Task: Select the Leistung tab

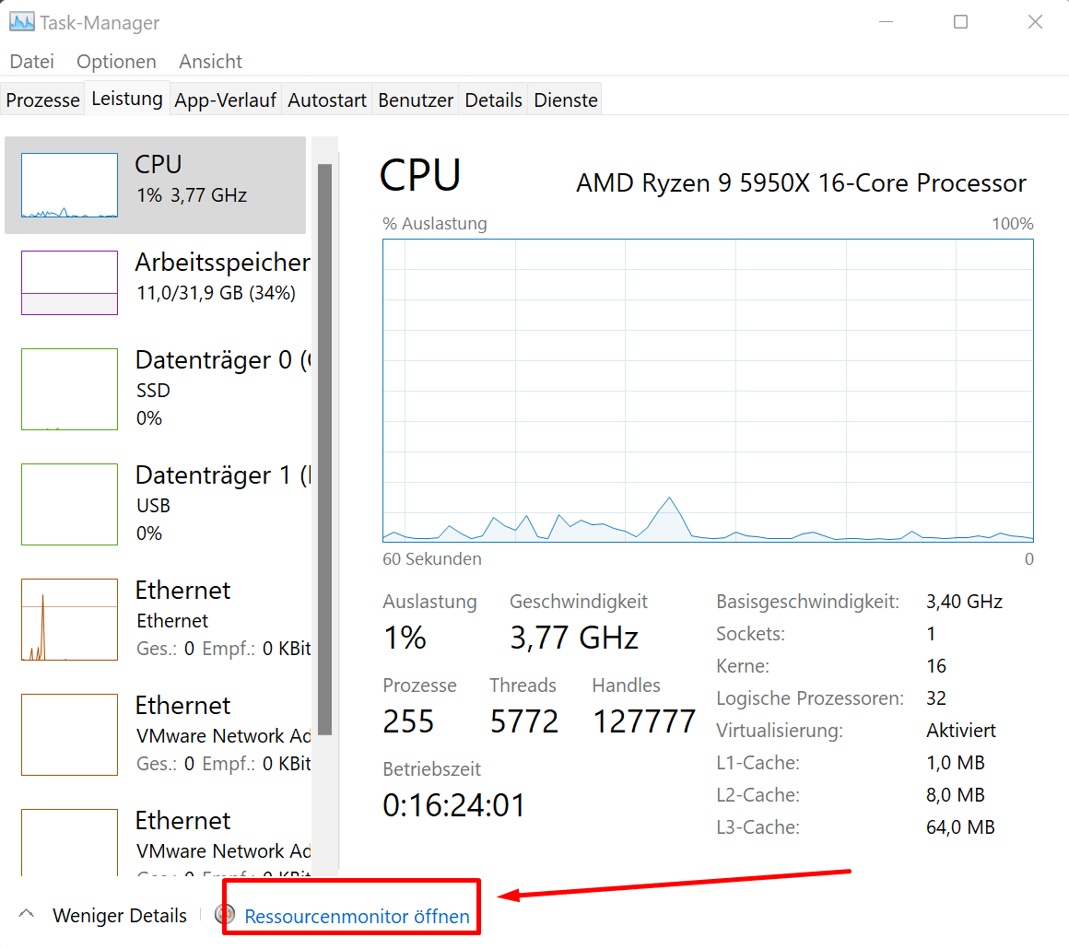Action: click(x=127, y=99)
